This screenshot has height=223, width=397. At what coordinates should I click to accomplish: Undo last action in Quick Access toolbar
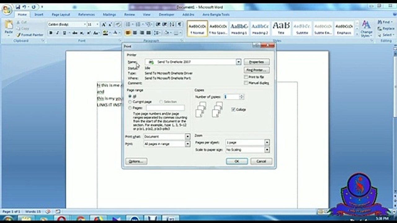coord(24,7)
